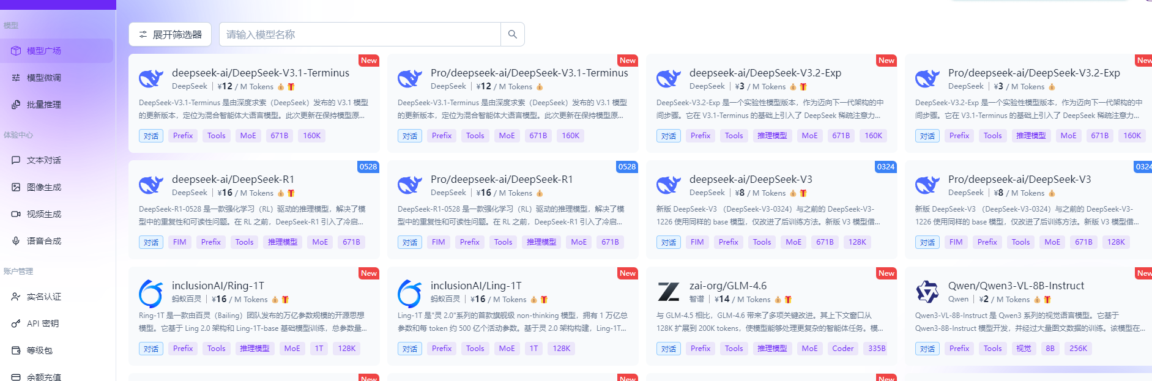Open 实名认证 in account management
1152x381 pixels.
click(44, 297)
